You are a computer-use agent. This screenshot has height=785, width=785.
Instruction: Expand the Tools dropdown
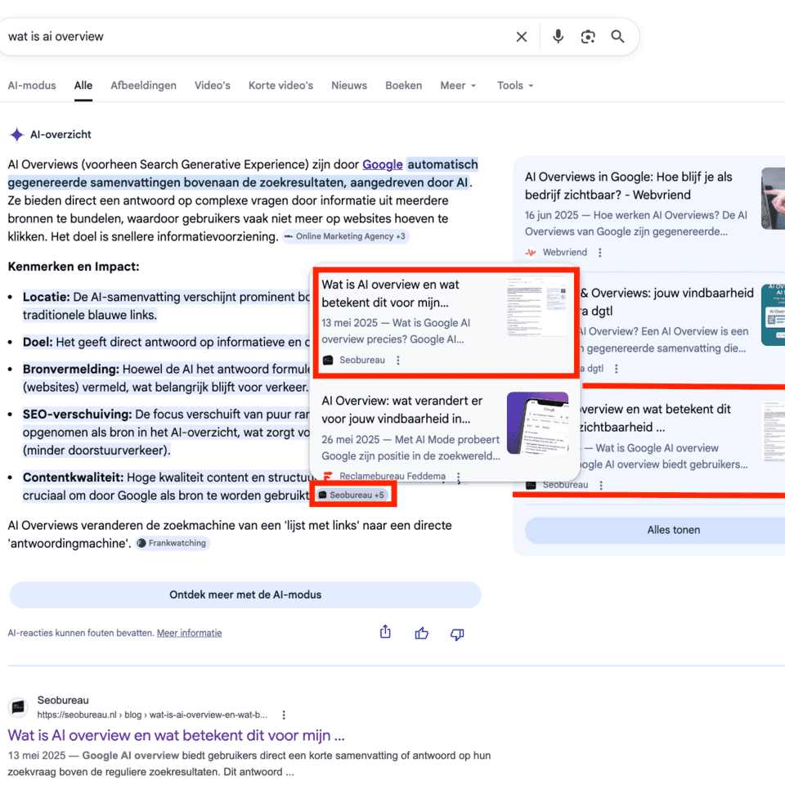pos(515,85)
